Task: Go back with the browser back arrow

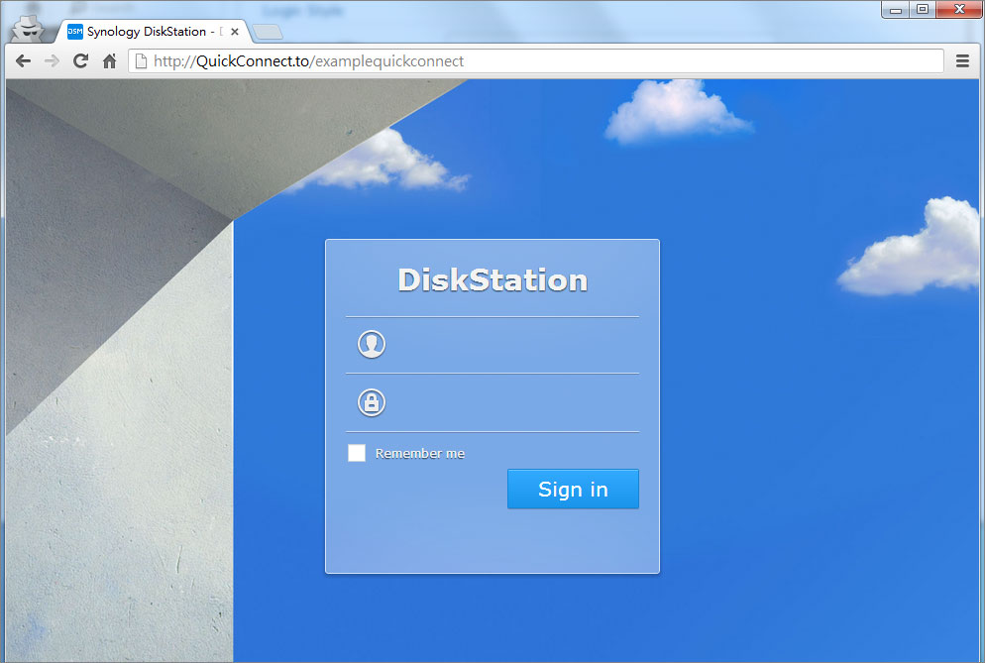Action: click(23, 61)
